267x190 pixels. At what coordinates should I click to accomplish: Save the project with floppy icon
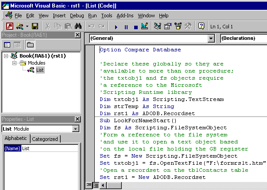pos(35,26)
